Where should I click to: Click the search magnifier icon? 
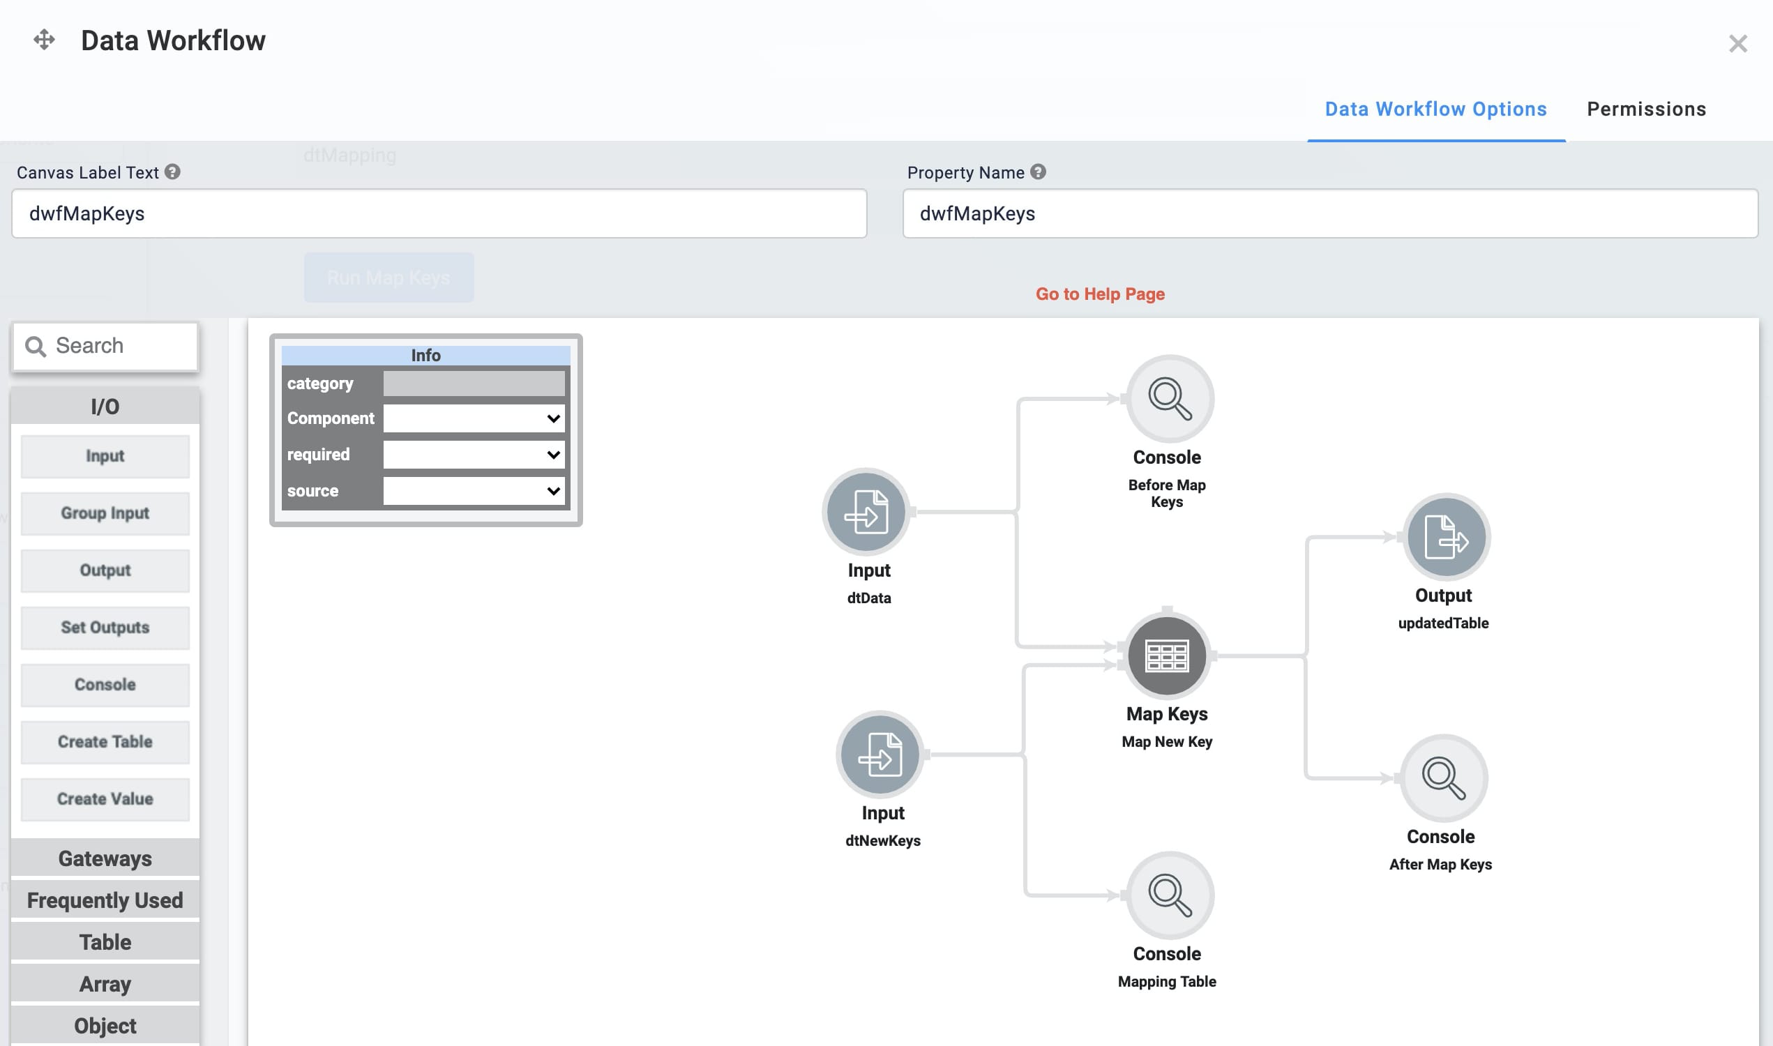[x=36, y=346]
